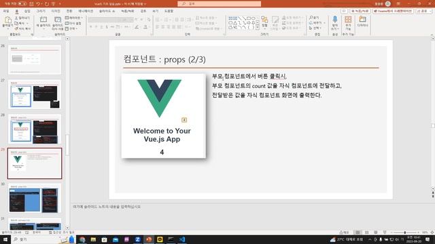Click the Notes (메모) button in status bar
435x244 pixels.
coord(345,232)
